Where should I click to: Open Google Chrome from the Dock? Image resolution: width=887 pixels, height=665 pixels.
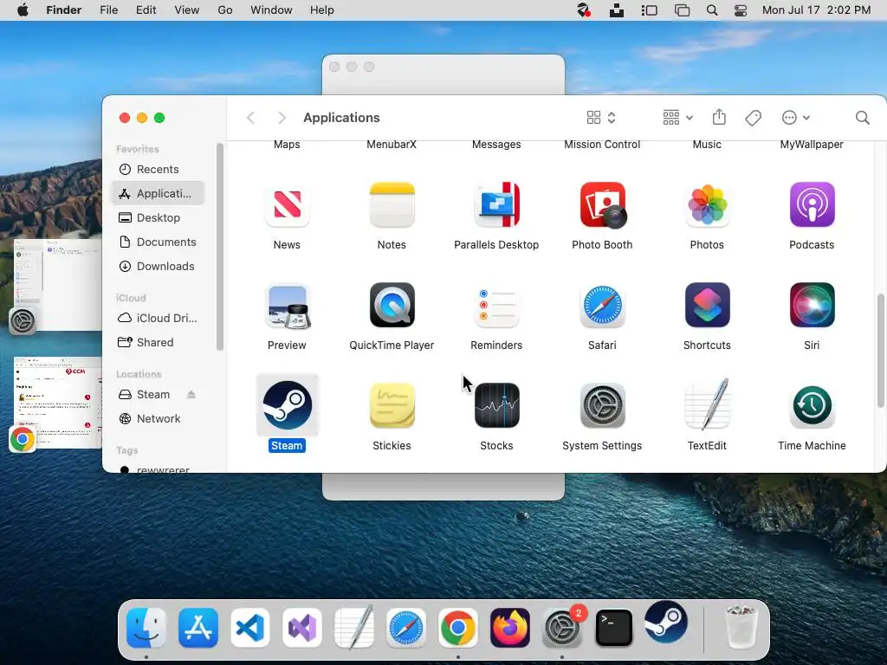point(457,627)
